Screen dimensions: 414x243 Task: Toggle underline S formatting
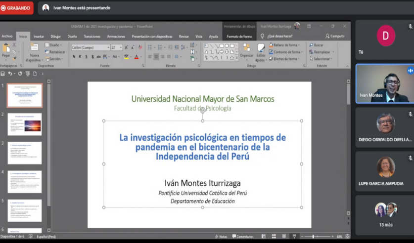coord(87,57)
